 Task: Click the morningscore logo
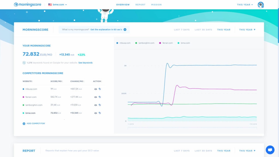[28, 4]
